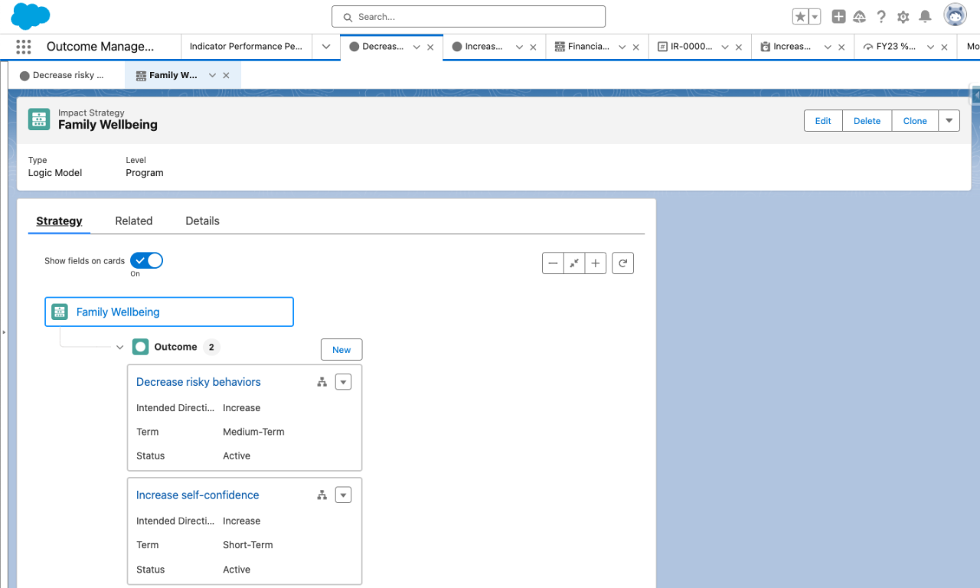Click the Outcome object icon
This screenshot has height=588, width=980.
point(140,348)
